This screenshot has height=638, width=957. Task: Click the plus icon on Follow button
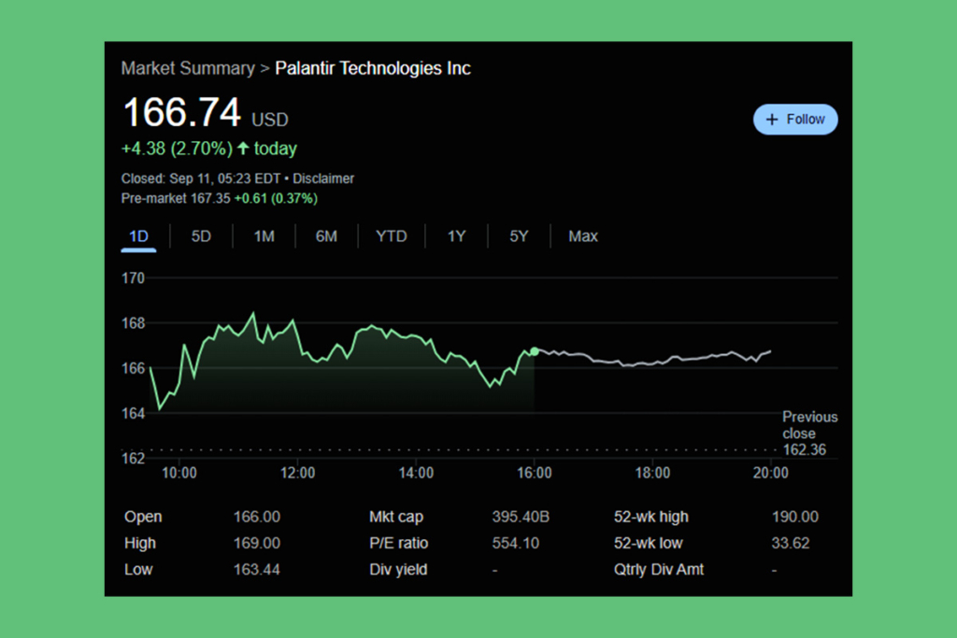(x=772, y=120)
